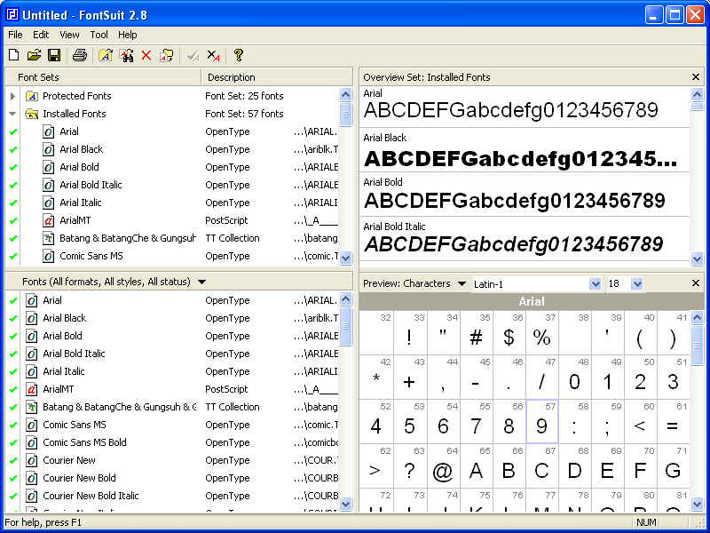Click scroll-up arrow in the character grid

697,317
